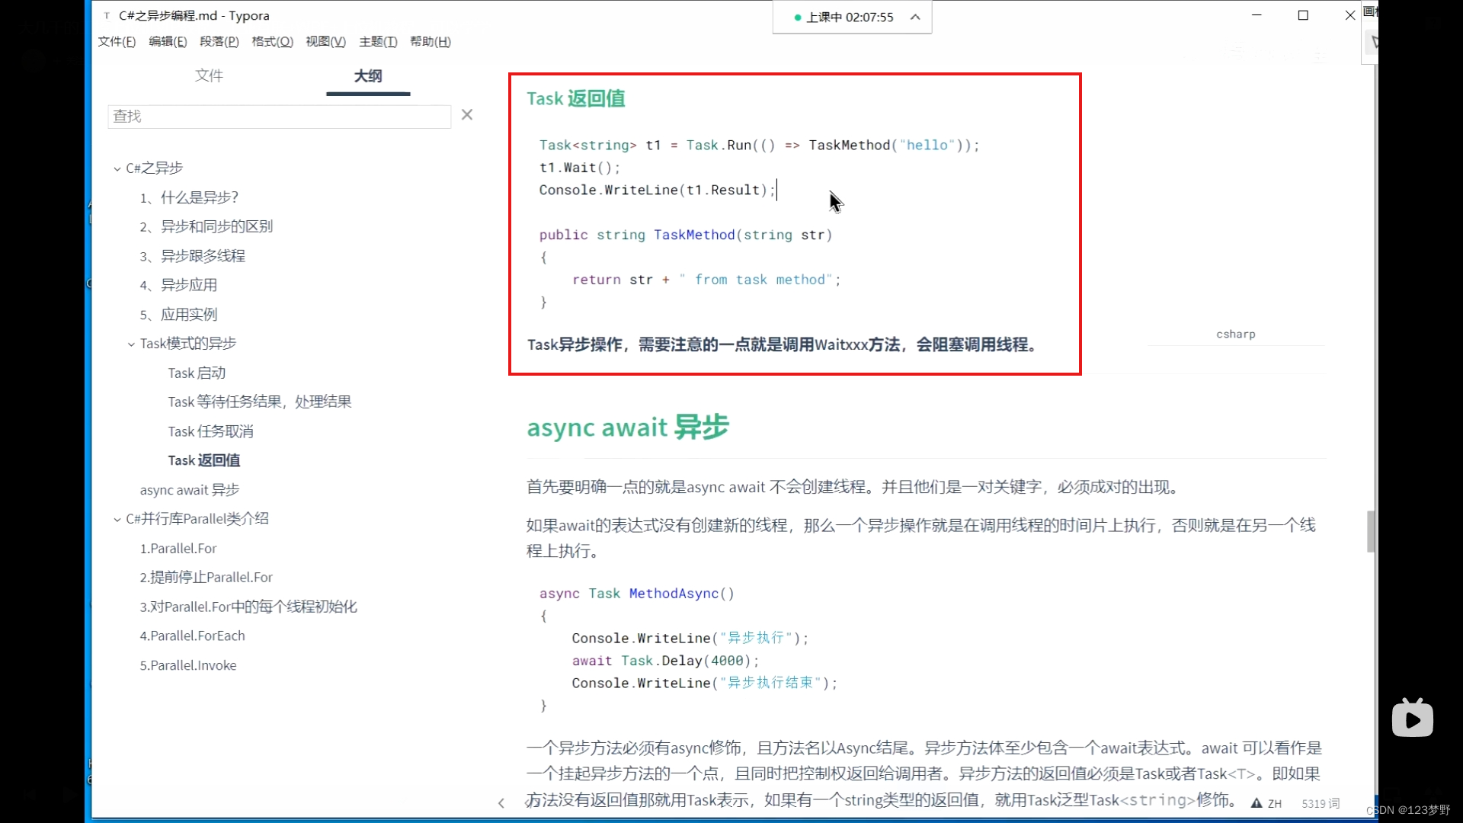Click the Typora app icon in title bar
1463x823 pixels.
pos(107,15)
